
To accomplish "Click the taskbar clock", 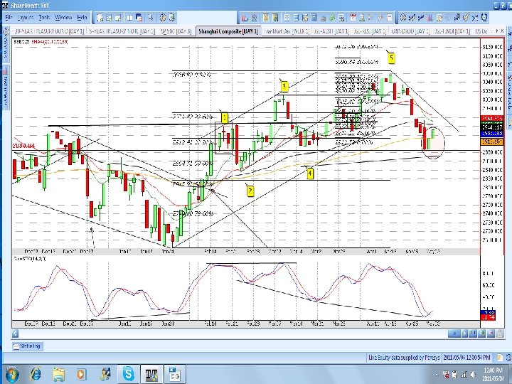I will (x=493, y=374).
